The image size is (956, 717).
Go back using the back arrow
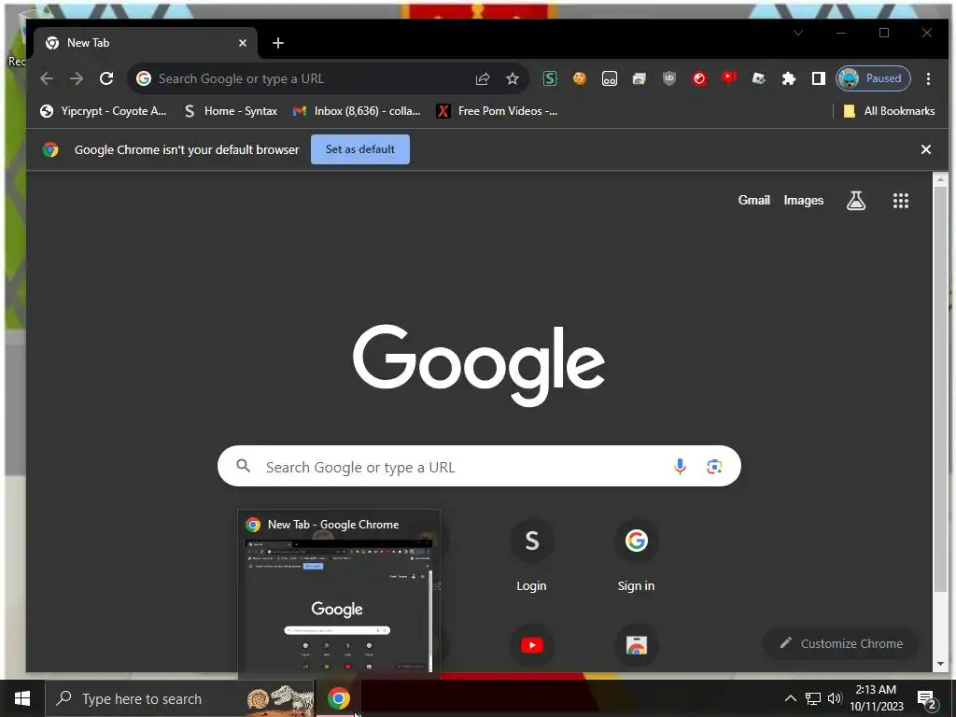tap(47, 78)
